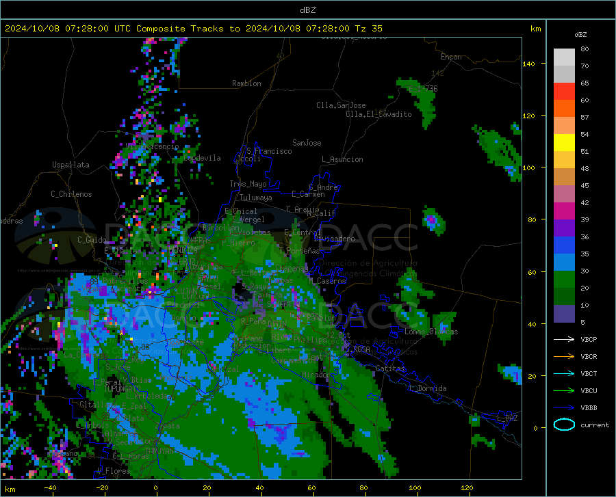Click the cyan 'current' ellipse symbol
Image resolution: width=616 pixels, height=497 pixels.
click(564, 425)
